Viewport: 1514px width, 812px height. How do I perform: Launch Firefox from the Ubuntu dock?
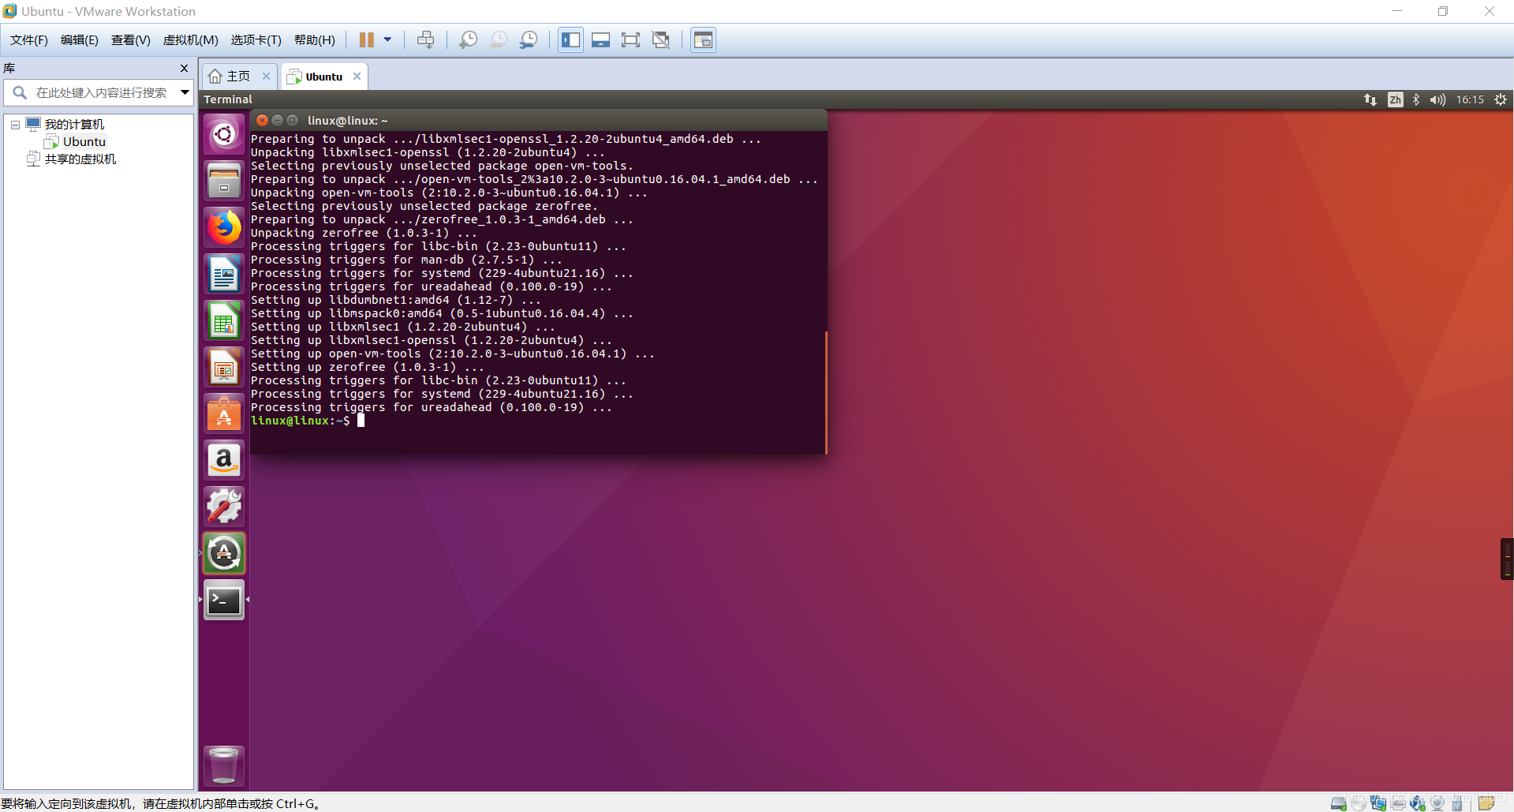tap(223, 227)
